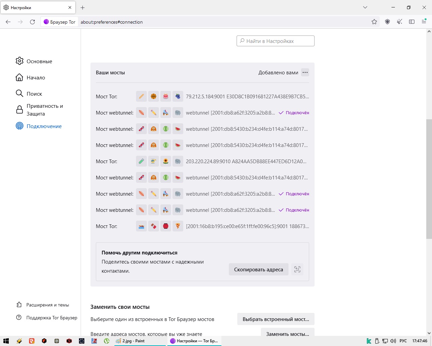The width and height of the screenshot is (432, 346).
Task: Click the pizza emoji in the 2001:16b8 bridge row
Action: tap(178, 226)
